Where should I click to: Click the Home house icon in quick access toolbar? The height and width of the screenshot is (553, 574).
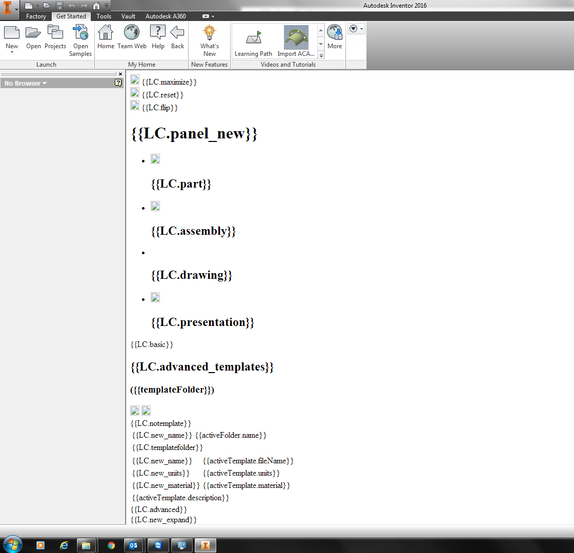[x=96, y=6]
